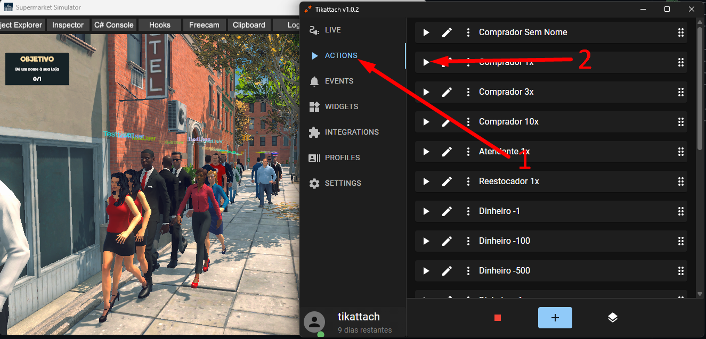706x339 pixels.
Task: Click the layers icon in the bottom bar
Action: pyautogui.click(x=612, y=318)
